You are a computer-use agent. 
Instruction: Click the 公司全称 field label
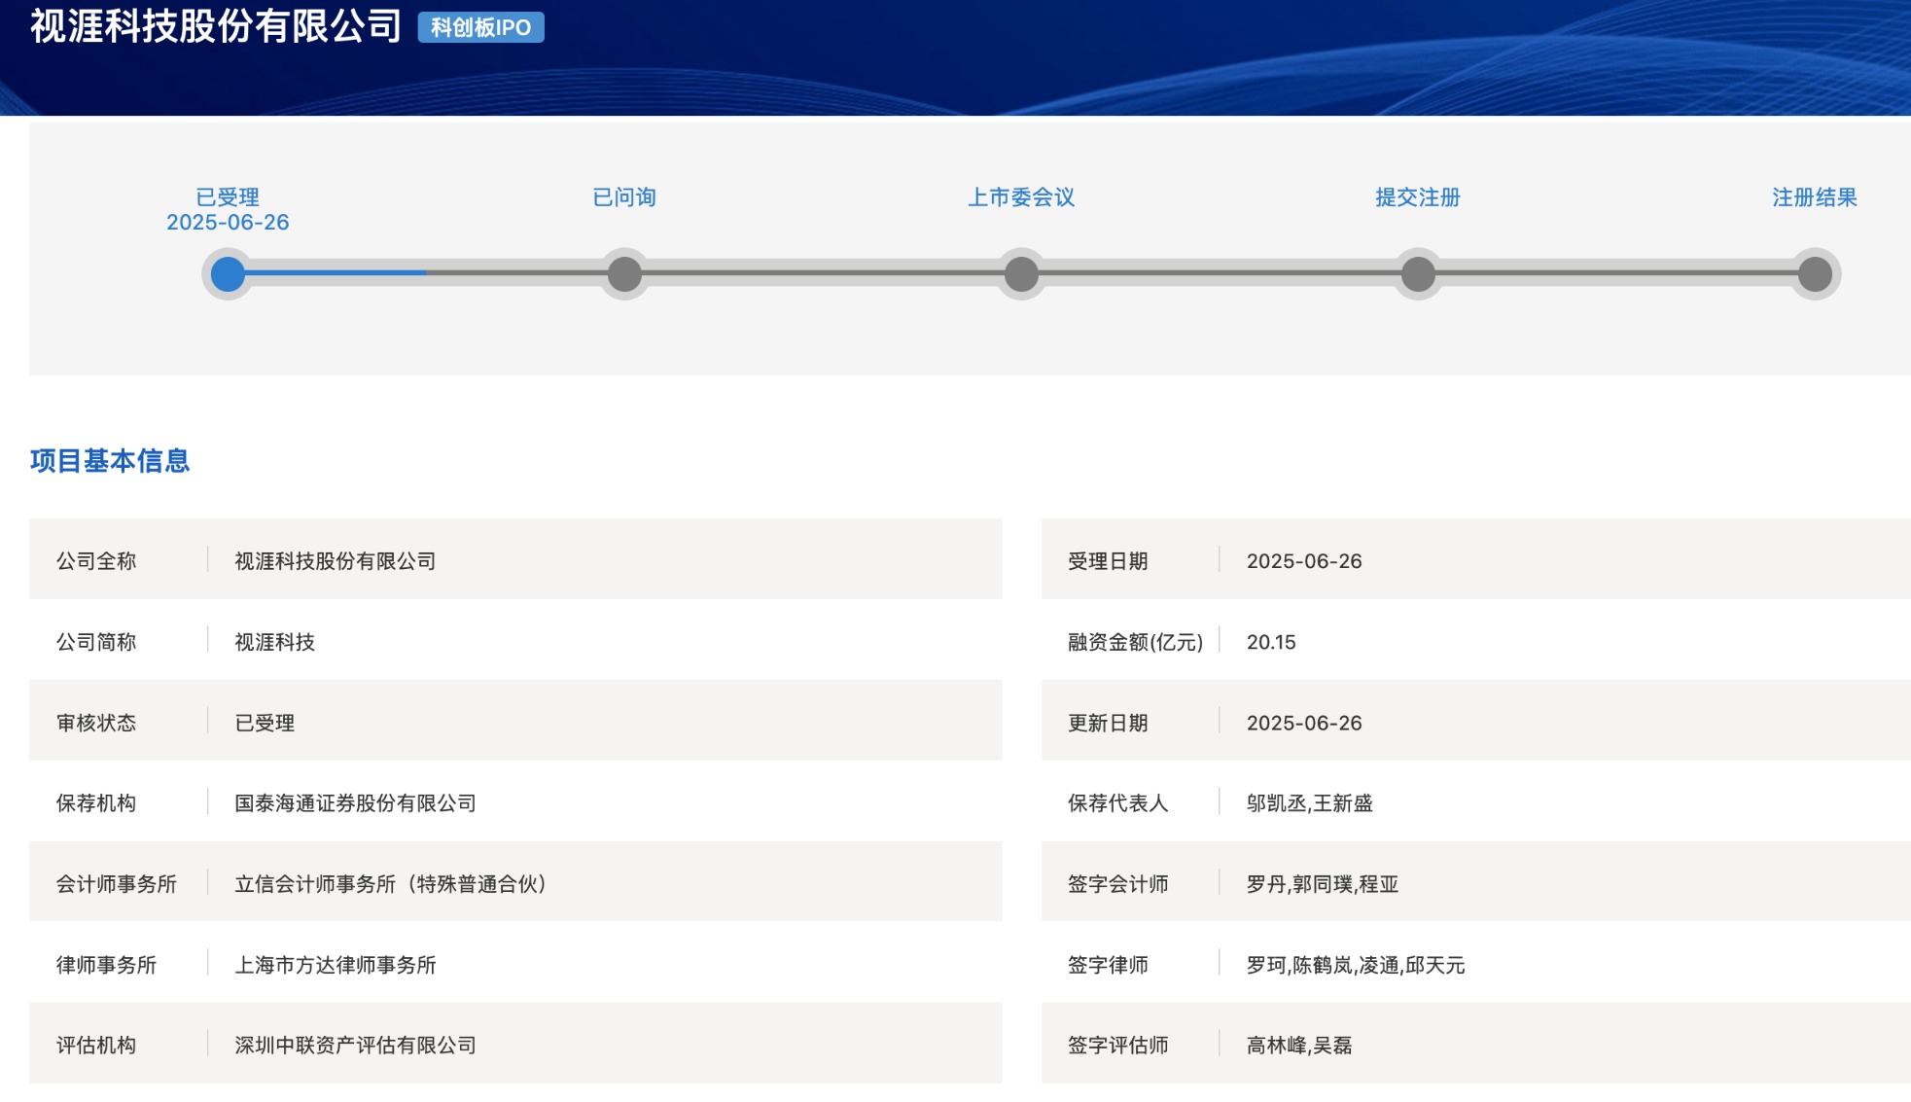tap(96, 561)
